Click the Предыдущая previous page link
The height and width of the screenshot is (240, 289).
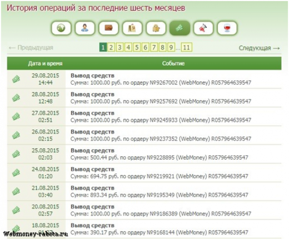31,48
